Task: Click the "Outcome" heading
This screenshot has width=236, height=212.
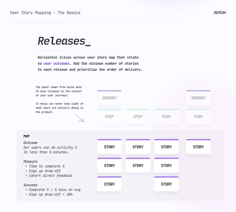Action: pyautogui.click(x=31, y=143)
